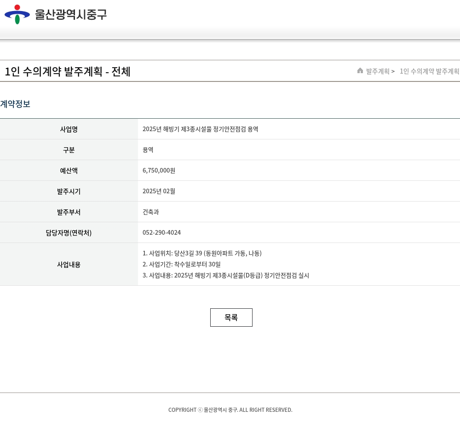The height and width of the screenshot is (439, 460).
Task: Select the 사업명 row header
Action: [69, 129]
